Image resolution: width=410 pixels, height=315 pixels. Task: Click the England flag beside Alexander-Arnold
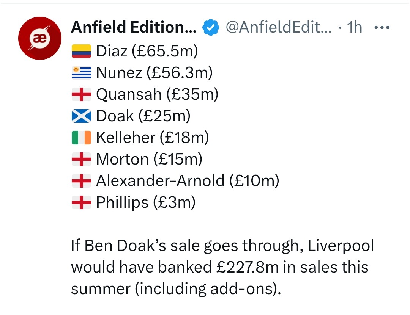(x=82, y=181)
